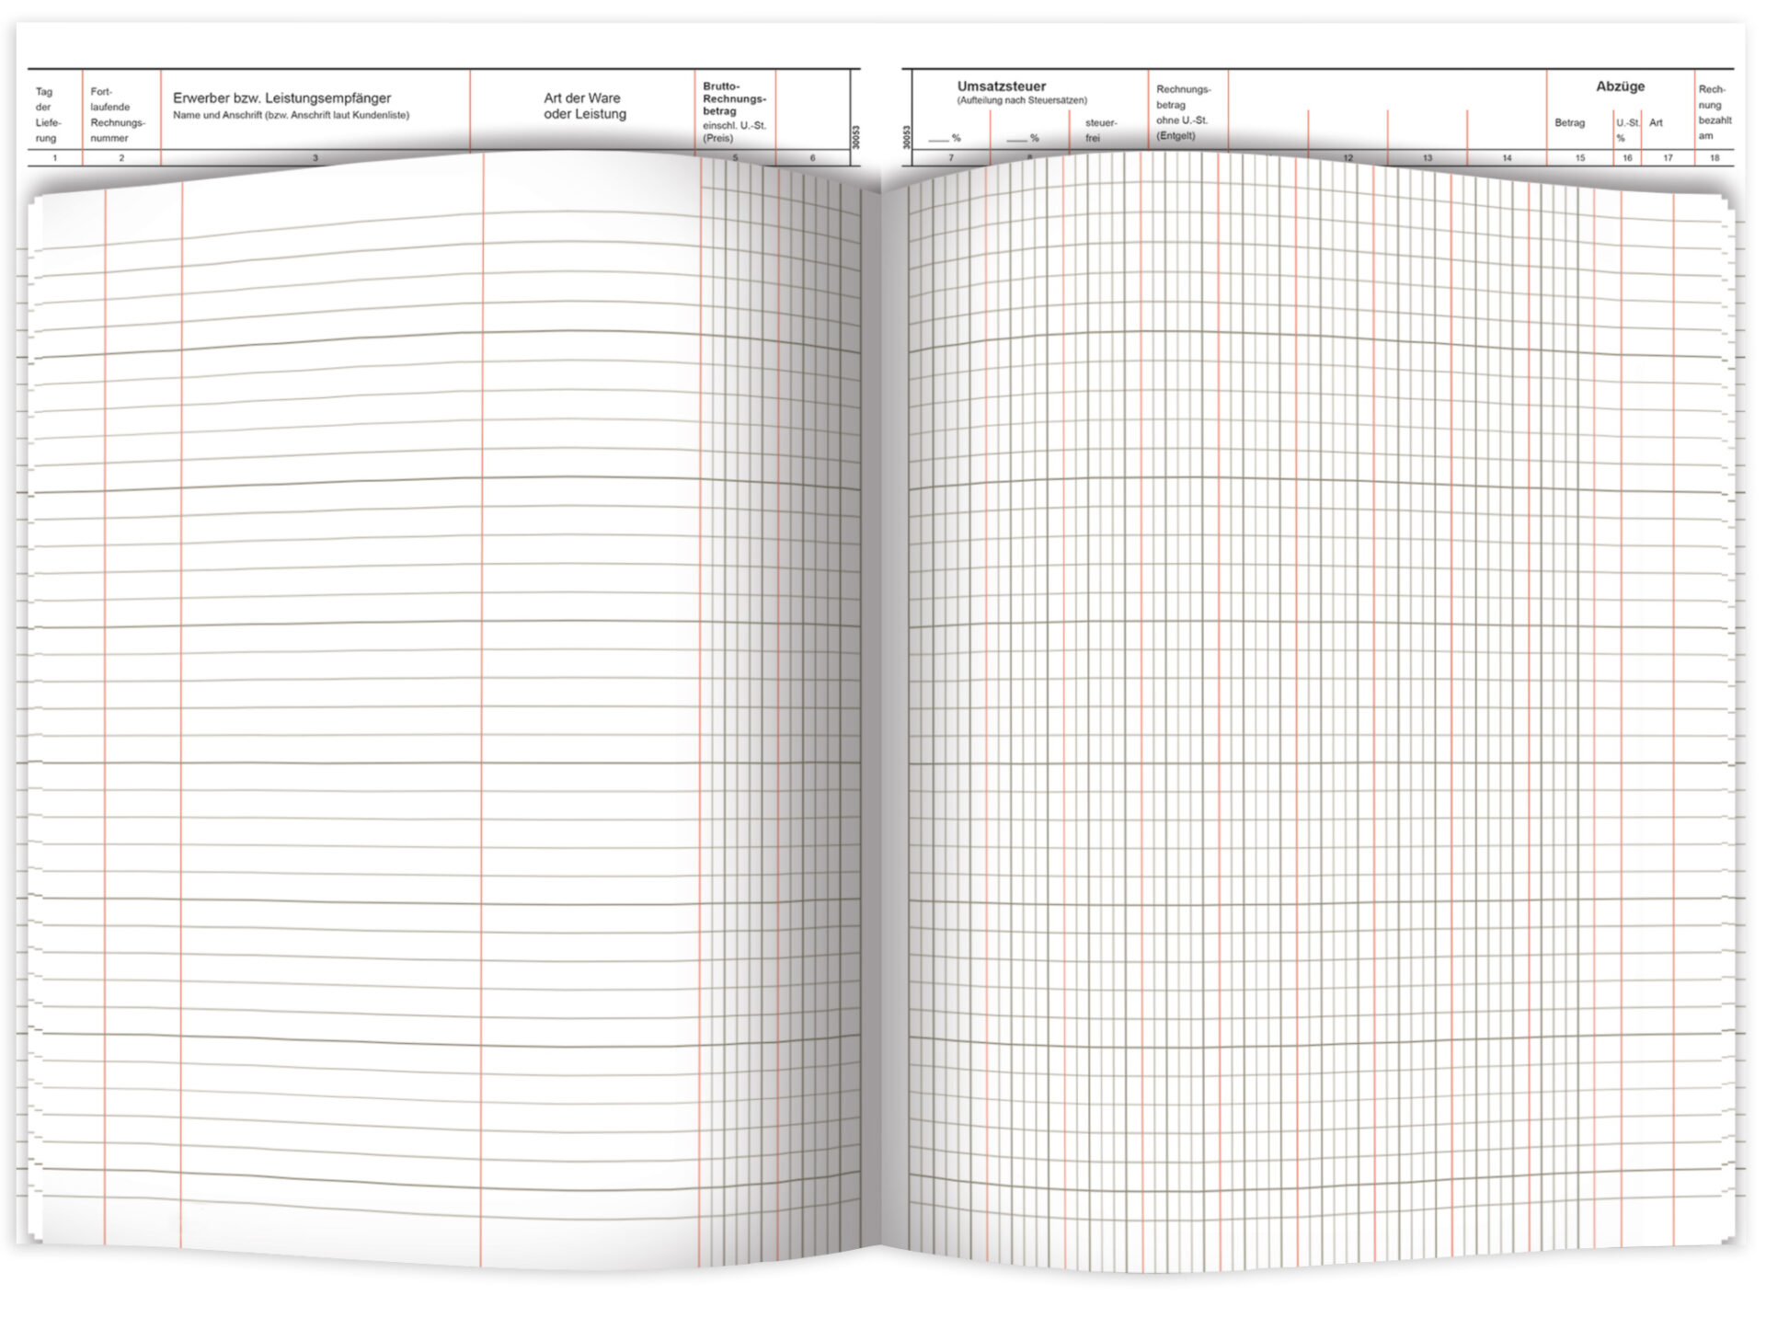This screenshot has height=1318, width=1766.
Task: Click the 'Name und Anschrift' subtitle line
Action: (x=292, y=116)
